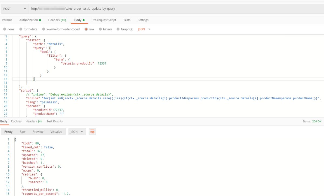Select the Pretty response view
This screenshot has height=196, width=324.
point(8,132)
